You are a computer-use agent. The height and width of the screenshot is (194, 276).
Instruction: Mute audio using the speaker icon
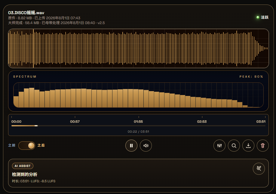[146, 146]
